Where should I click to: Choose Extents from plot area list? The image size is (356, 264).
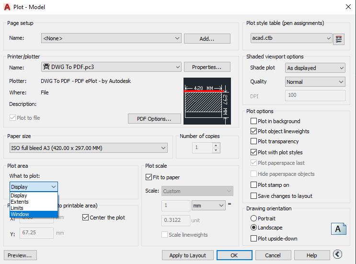[x=34, y=202]
